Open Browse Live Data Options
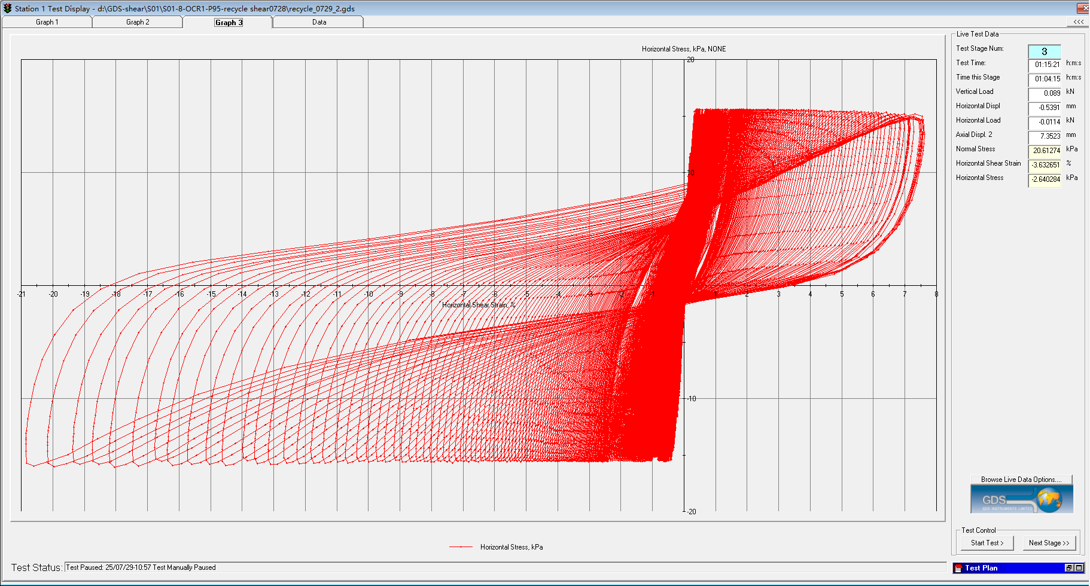Viewport: 1090px width, 586px height. pos(1021,480)
